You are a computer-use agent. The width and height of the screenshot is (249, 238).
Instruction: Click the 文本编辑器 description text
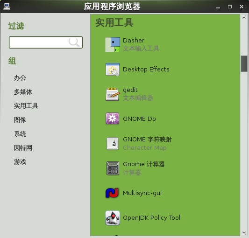(138, 98)
